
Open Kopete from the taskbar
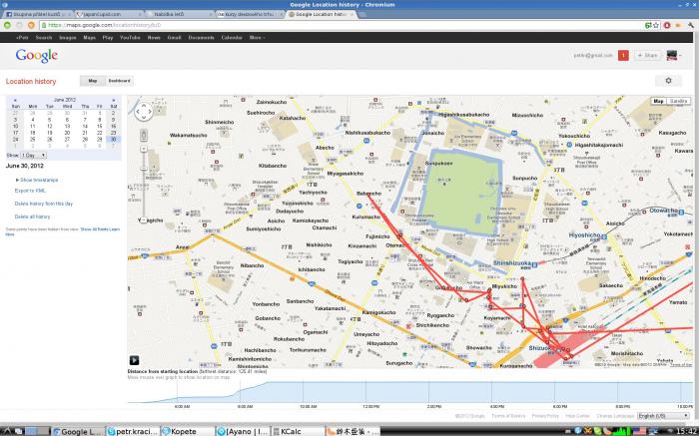pos(188,431)
